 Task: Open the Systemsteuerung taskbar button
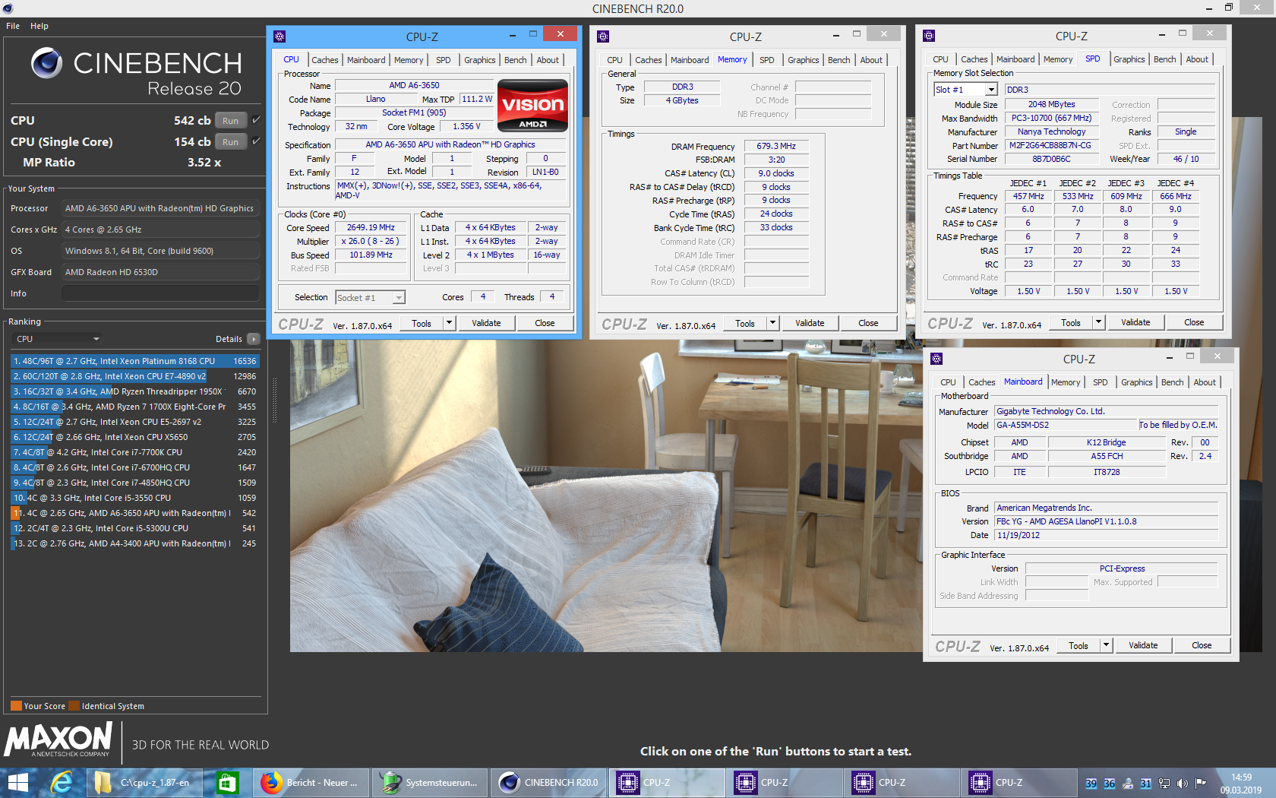pyautogui.click(x=430, y=782)
